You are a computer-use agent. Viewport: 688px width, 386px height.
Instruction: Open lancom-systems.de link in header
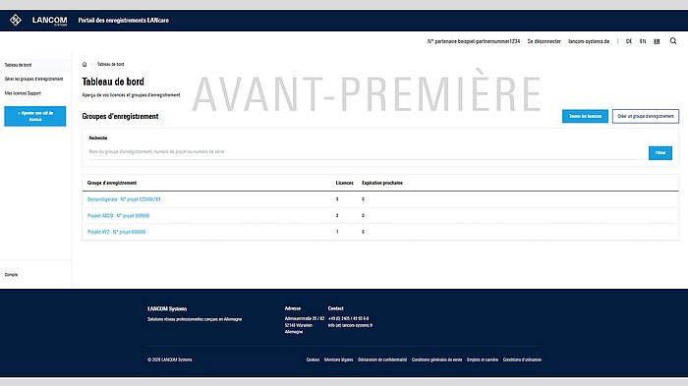tap(589, 41)
